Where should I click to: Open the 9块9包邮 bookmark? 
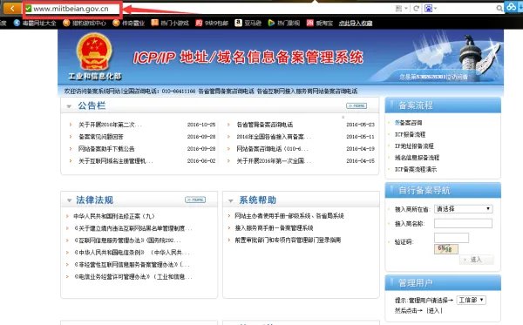pos(212,23)
